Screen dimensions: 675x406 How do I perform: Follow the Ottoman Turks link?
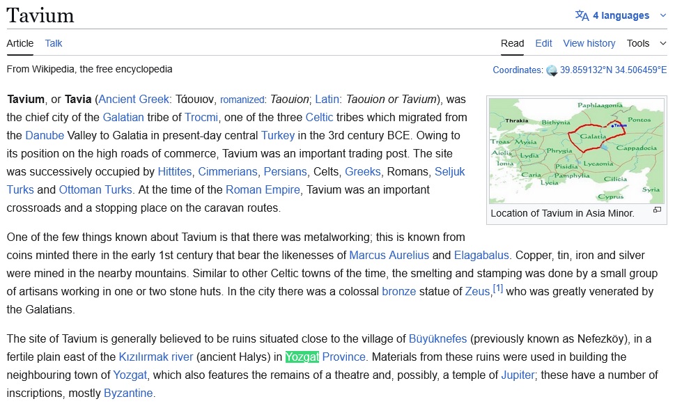click(95, 190)
